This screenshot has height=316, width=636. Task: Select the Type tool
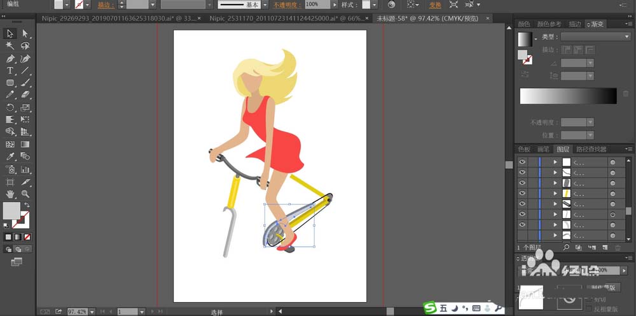10,70
